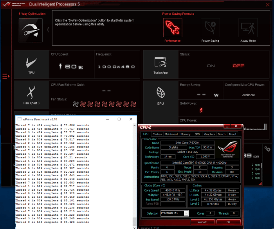Viewport: 274px width, 229px height.
Task: Open the red side menu icon
Action: [6, 76]
